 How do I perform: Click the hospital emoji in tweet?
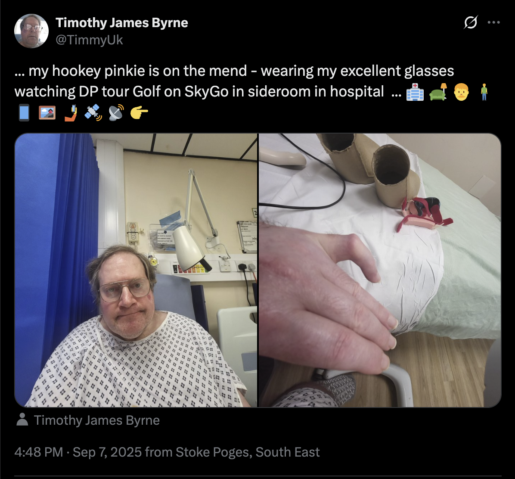[415, 92]
